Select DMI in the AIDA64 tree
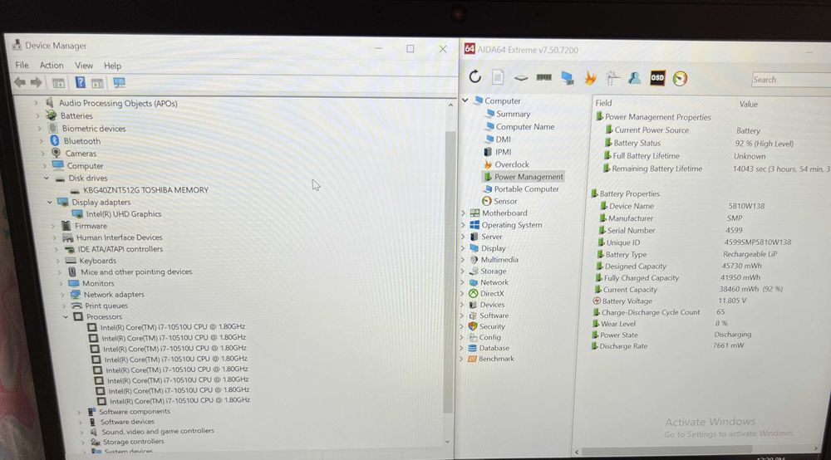This screenshot has height=460, width=831. click(503, 139)
